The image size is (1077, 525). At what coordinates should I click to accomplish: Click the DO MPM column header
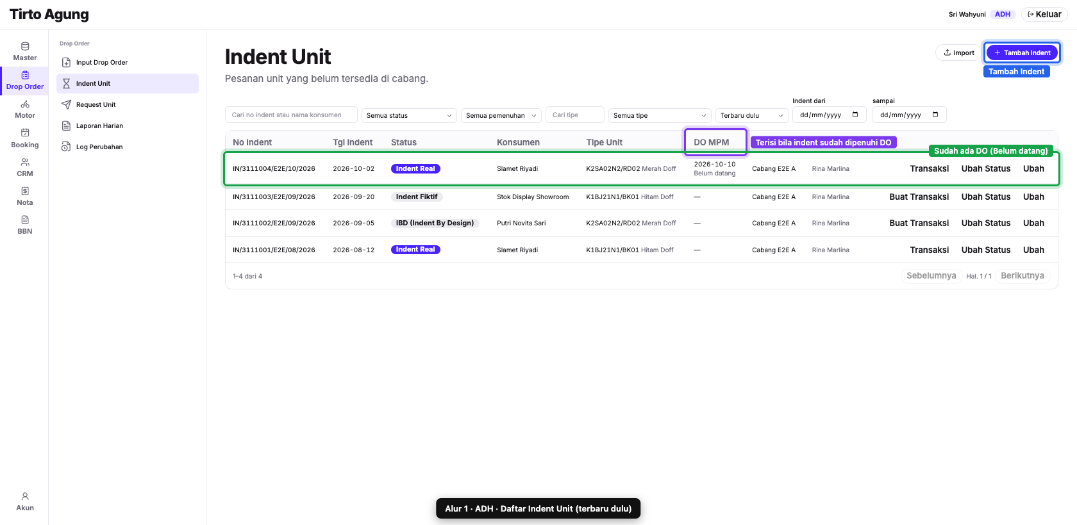pyautogui.click(x=712, y=142)
